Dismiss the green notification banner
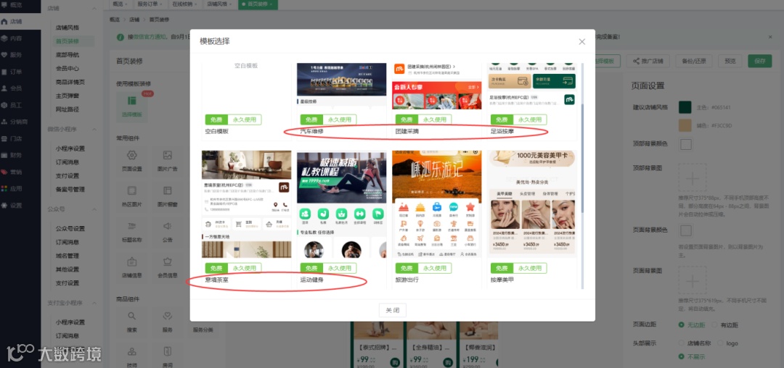The image size is (784, 368). (x=770, y=37)
